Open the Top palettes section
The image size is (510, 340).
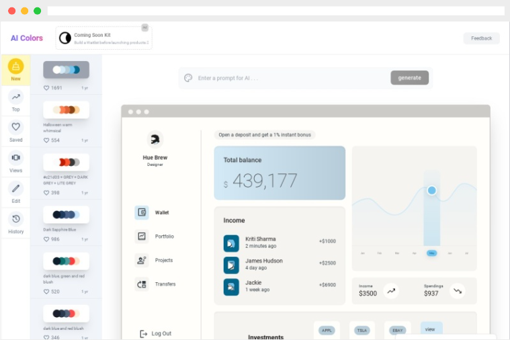coord(15,101)
